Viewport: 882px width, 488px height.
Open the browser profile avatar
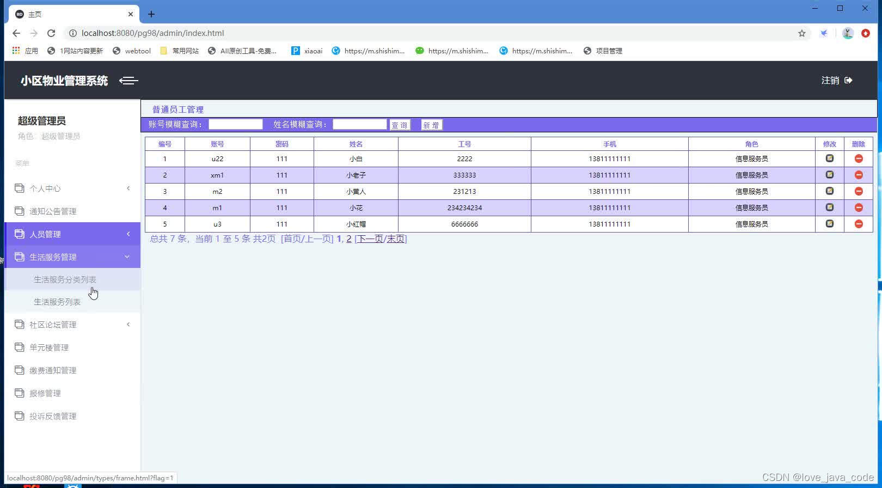(848, 33)
